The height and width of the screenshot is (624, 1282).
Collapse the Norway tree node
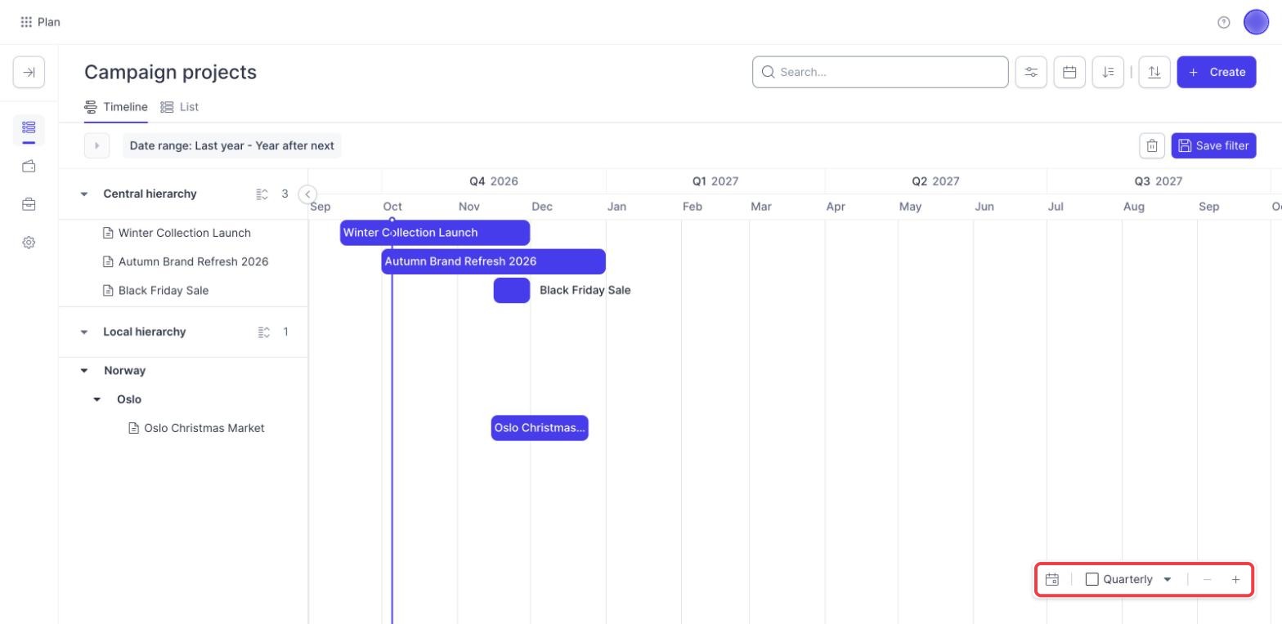pyautogui.click(x=83, y=371)
